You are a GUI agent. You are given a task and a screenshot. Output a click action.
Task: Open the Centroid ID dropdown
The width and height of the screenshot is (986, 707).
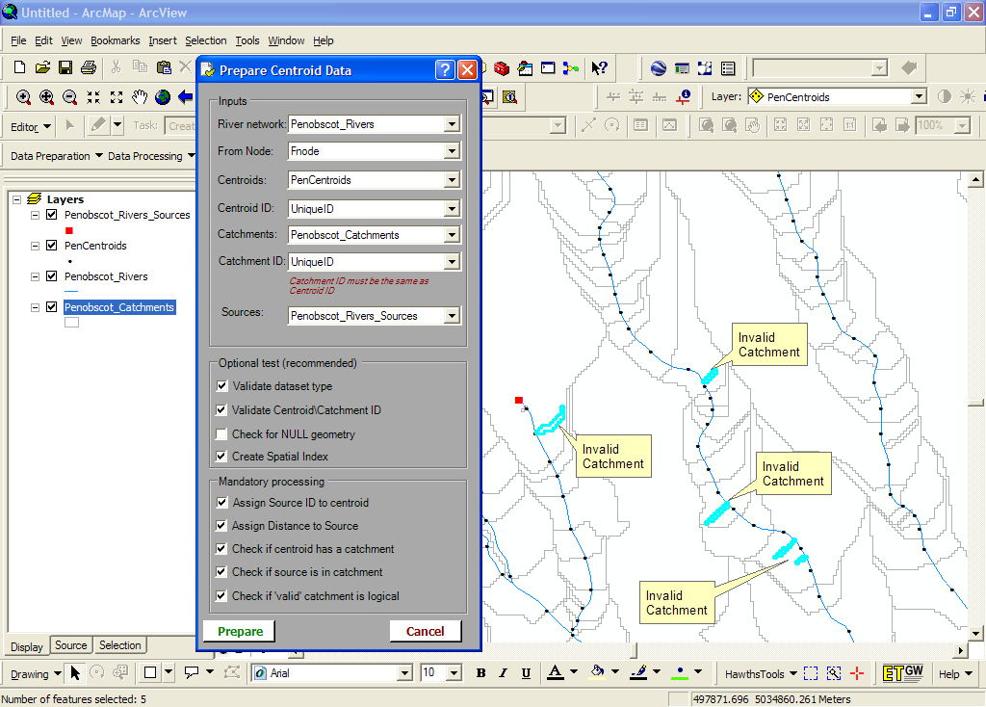(x=452, y=208)
